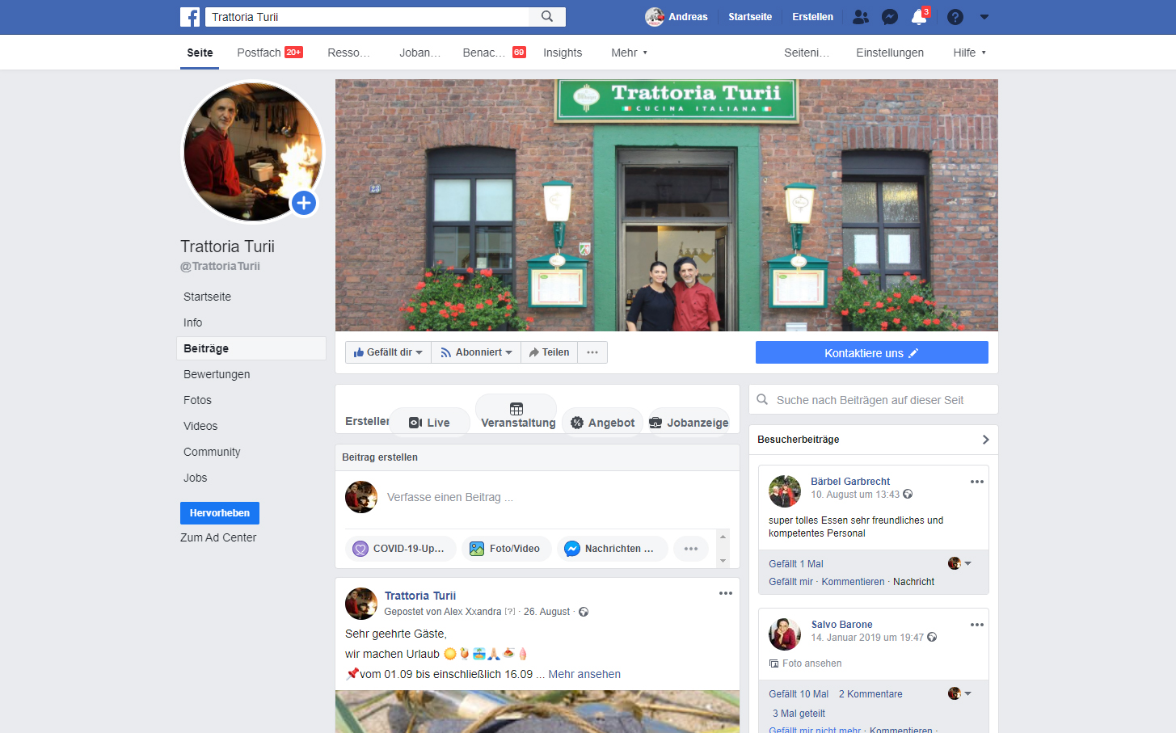Click the Trattoria Turii cover photo
Viewport: 1176px width, 733px height.
(667, 205)
